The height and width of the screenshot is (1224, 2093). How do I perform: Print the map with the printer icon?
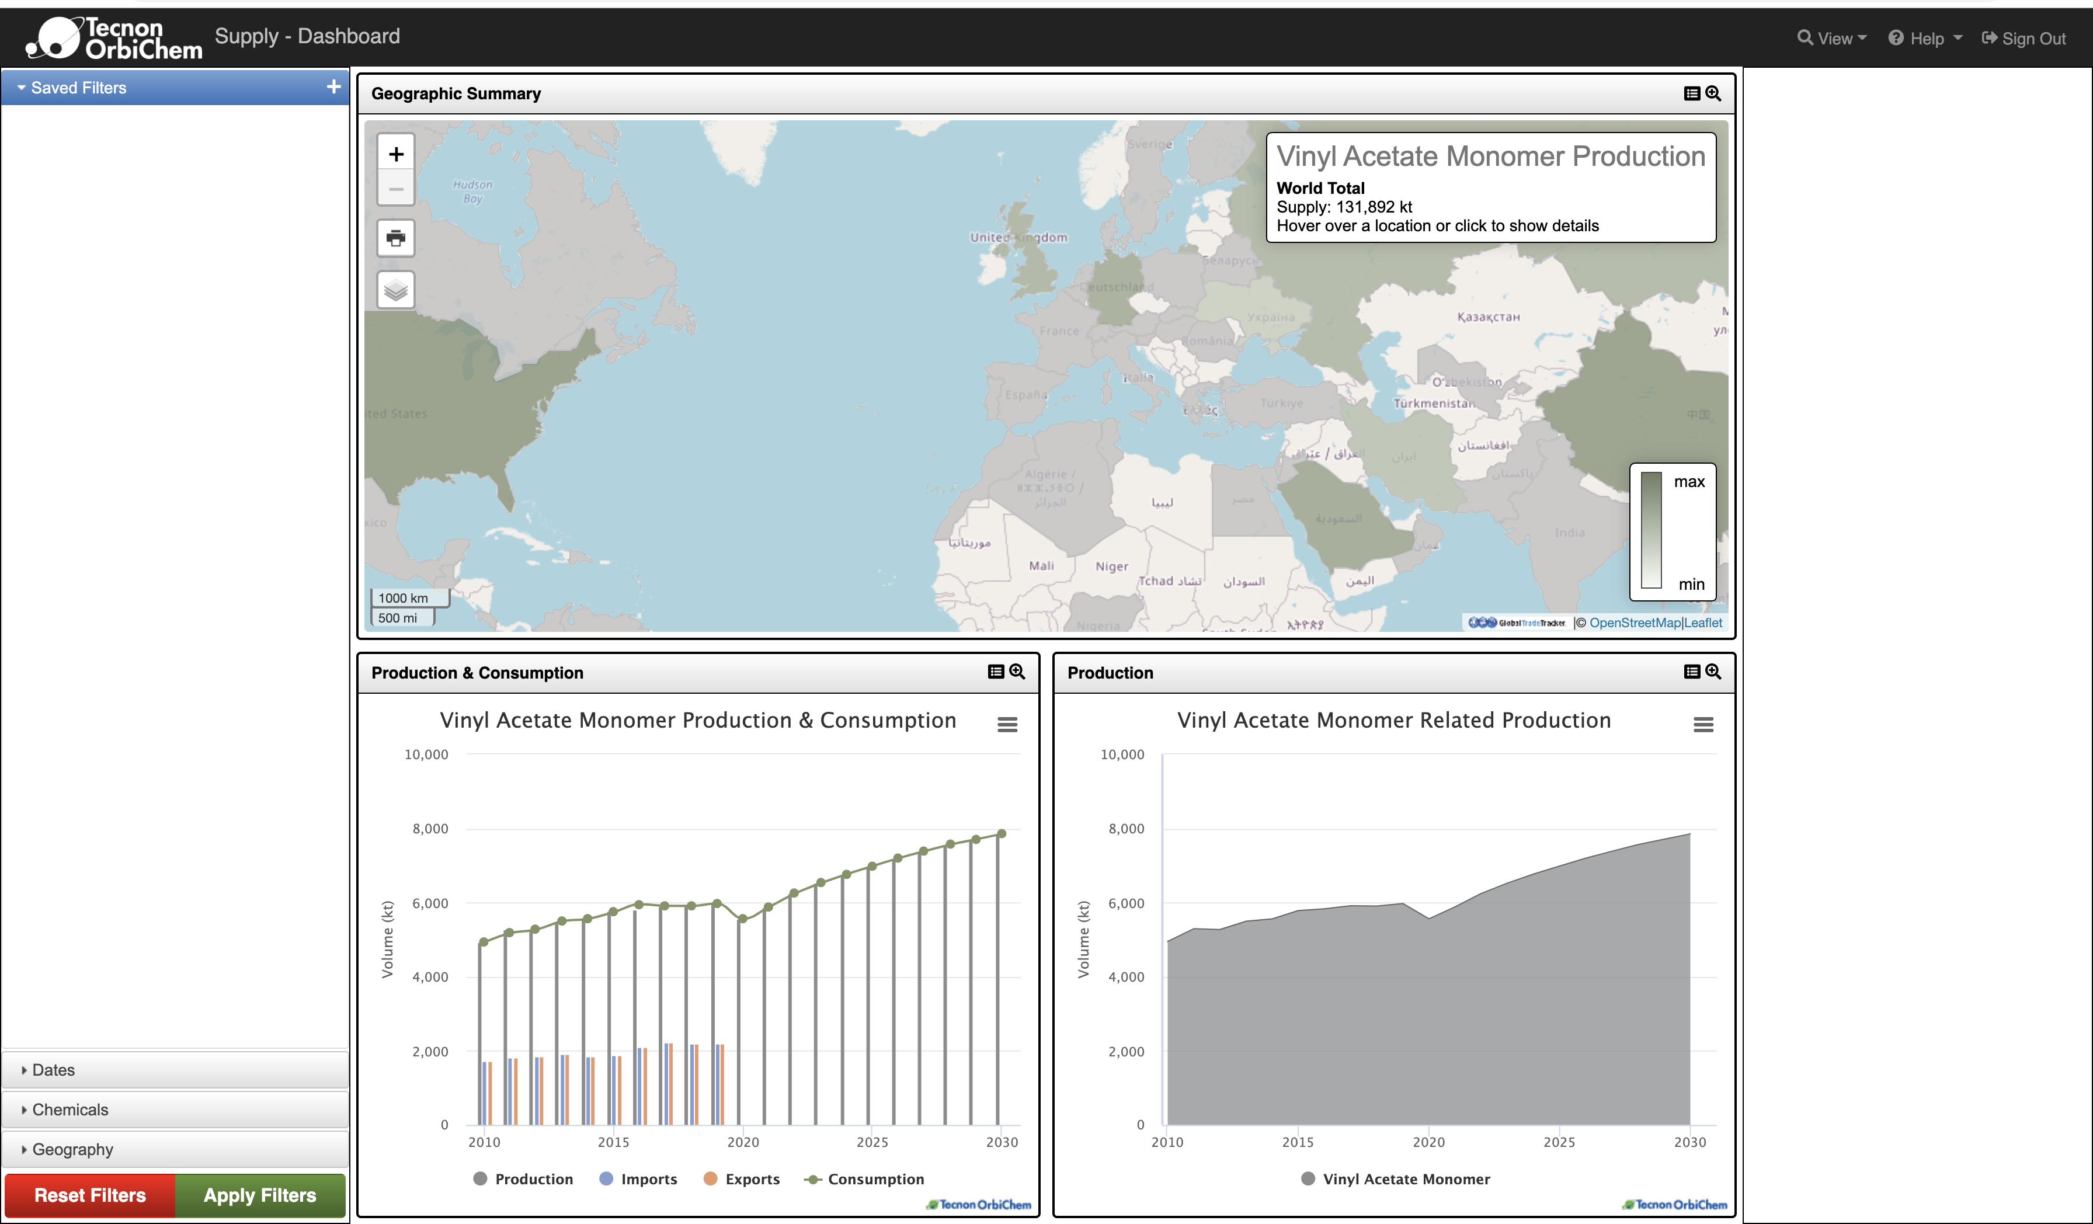pos(396,238)
